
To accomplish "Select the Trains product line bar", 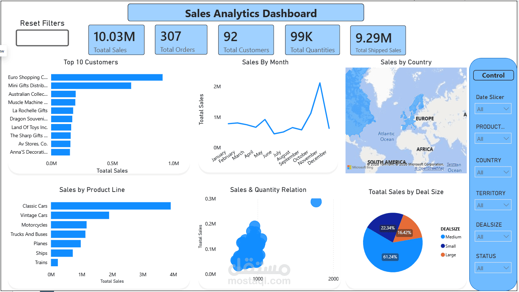I will (54, 263).
